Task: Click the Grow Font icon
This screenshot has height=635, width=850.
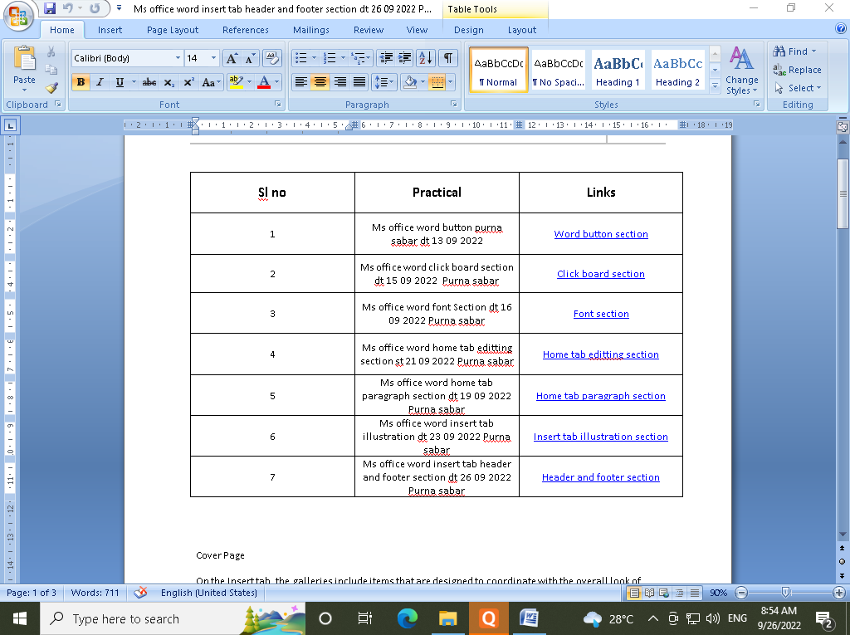Action: (x=232, y=58)
